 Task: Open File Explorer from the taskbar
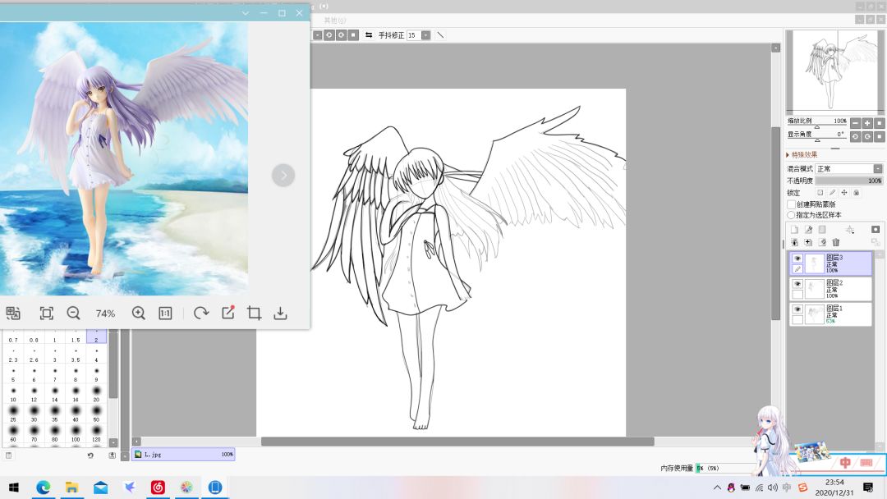pyautogui.click(x=71, y=488)
